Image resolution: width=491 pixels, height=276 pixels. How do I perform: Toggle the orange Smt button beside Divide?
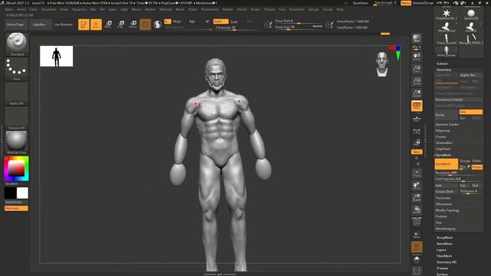470,112
